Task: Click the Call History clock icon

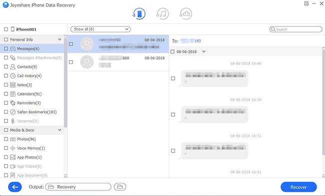Action: [x=13, y=76]
